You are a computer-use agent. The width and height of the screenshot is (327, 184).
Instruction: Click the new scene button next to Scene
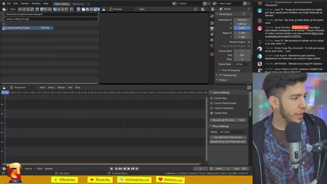coord(205,4)
